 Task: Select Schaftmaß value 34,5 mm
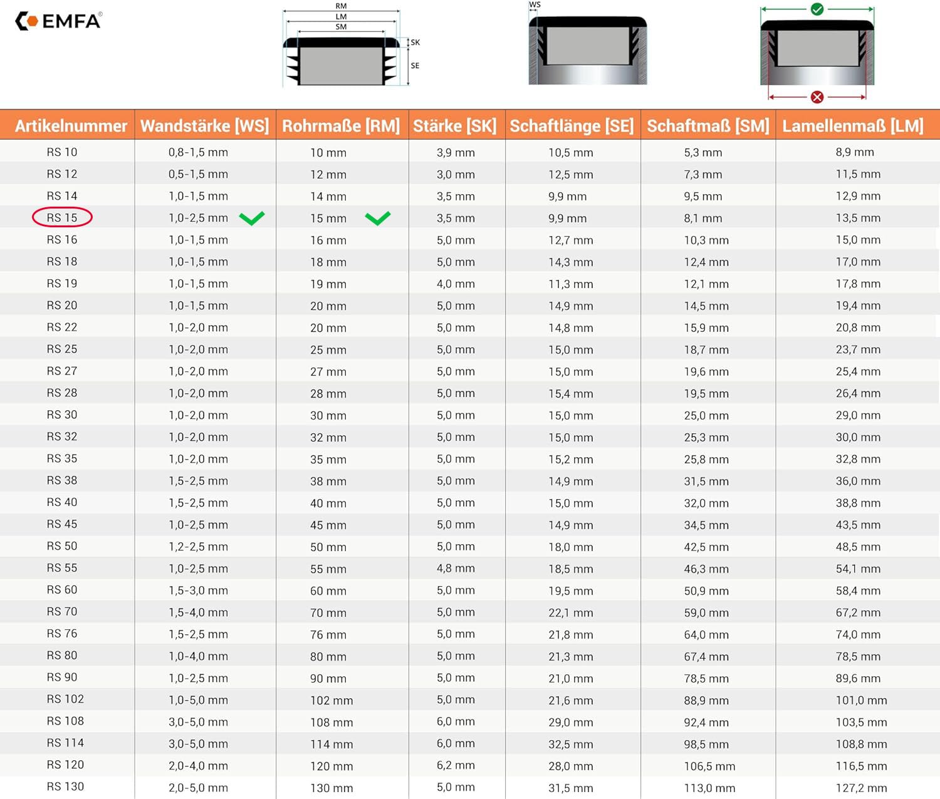pos(706,525)
